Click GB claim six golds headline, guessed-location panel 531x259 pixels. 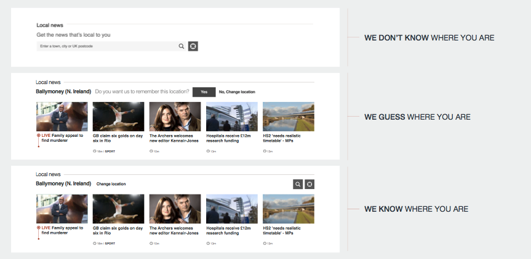118,138
